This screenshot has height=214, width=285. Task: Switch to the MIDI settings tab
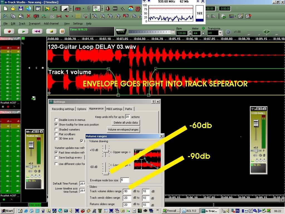pyautogui.click(x=114, y=109)
